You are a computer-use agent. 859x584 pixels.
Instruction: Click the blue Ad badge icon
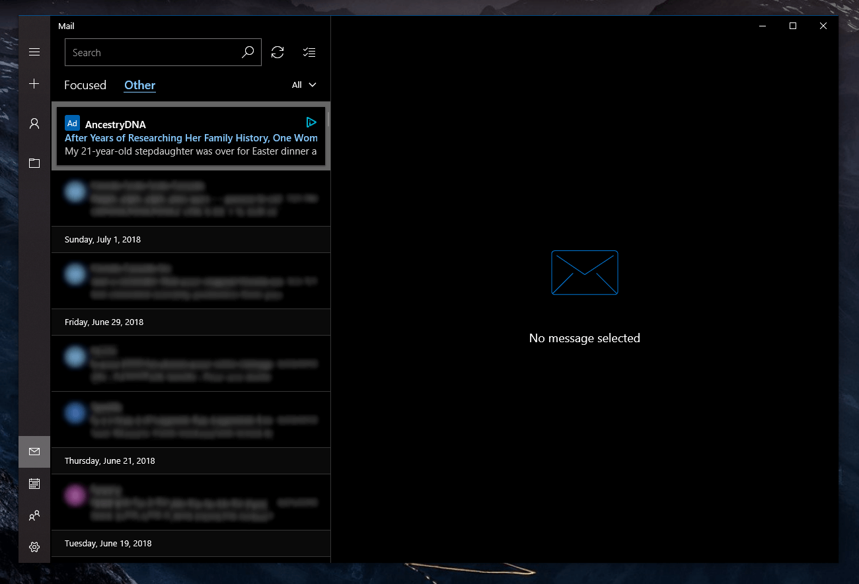(x=72, y=123)
